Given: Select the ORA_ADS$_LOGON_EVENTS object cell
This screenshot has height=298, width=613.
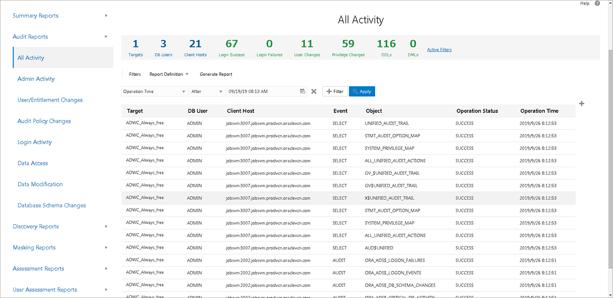Looking at the screenshot, I should pyautogui.click(x=393, y=273).
